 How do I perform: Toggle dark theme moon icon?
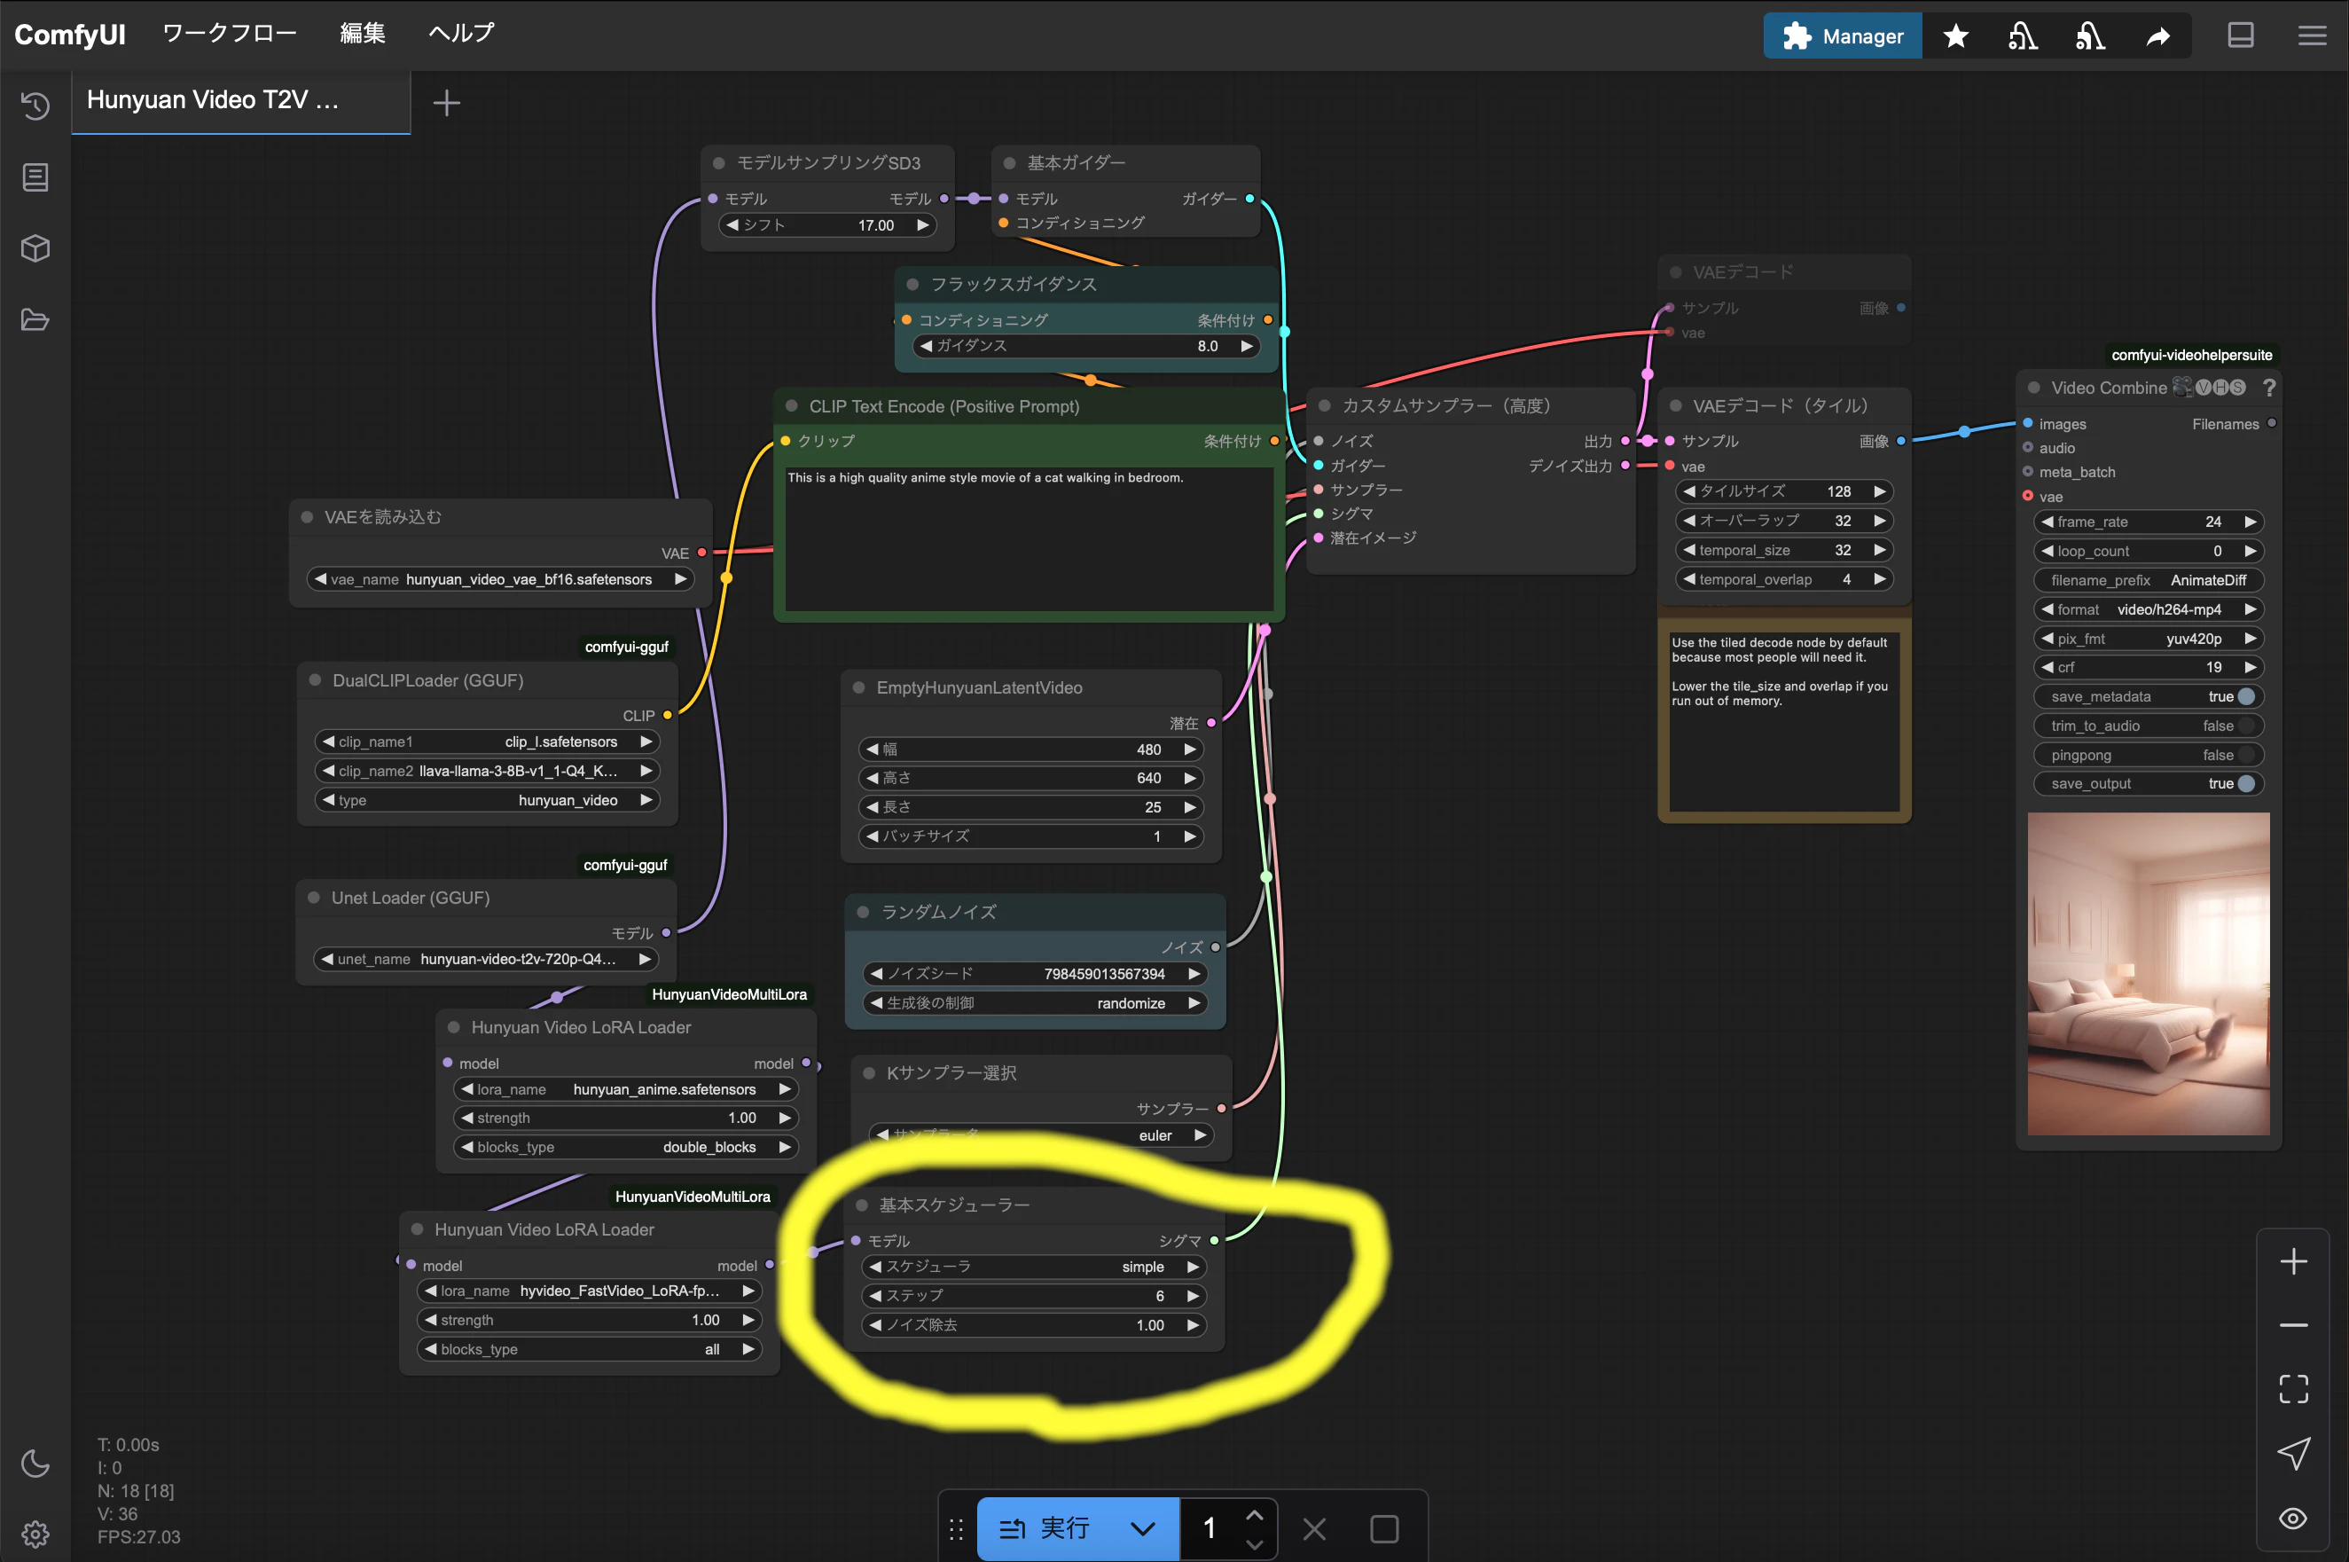pos(35,1464)
